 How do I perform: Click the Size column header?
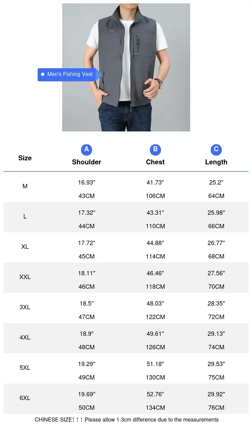click(x=25, y=158)
